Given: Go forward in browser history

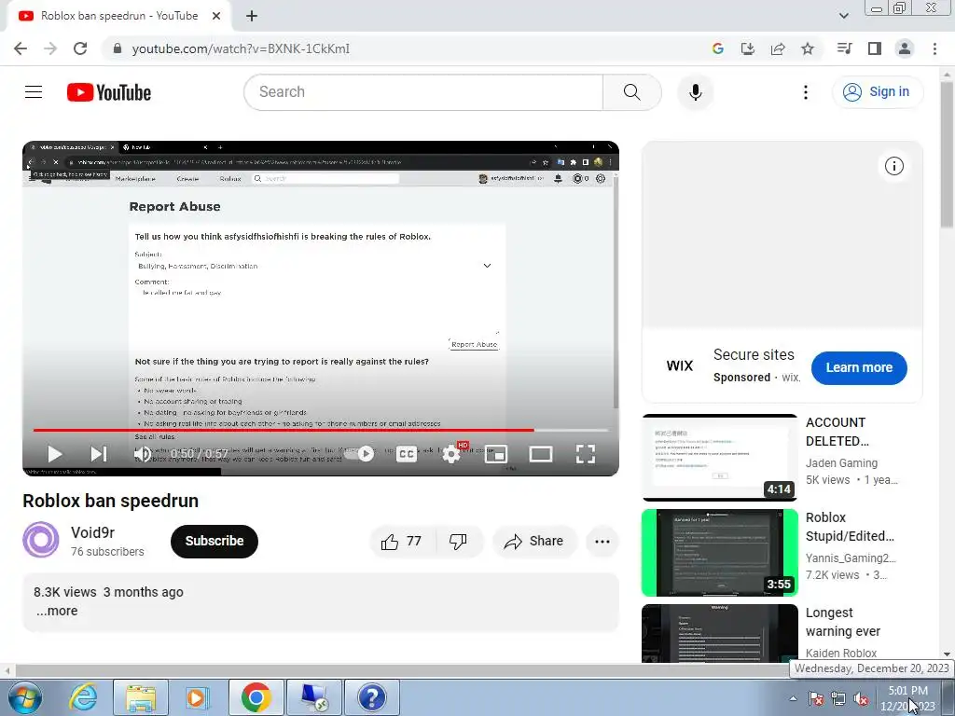Looking at the screenshot, I should (x=50, y=48).
